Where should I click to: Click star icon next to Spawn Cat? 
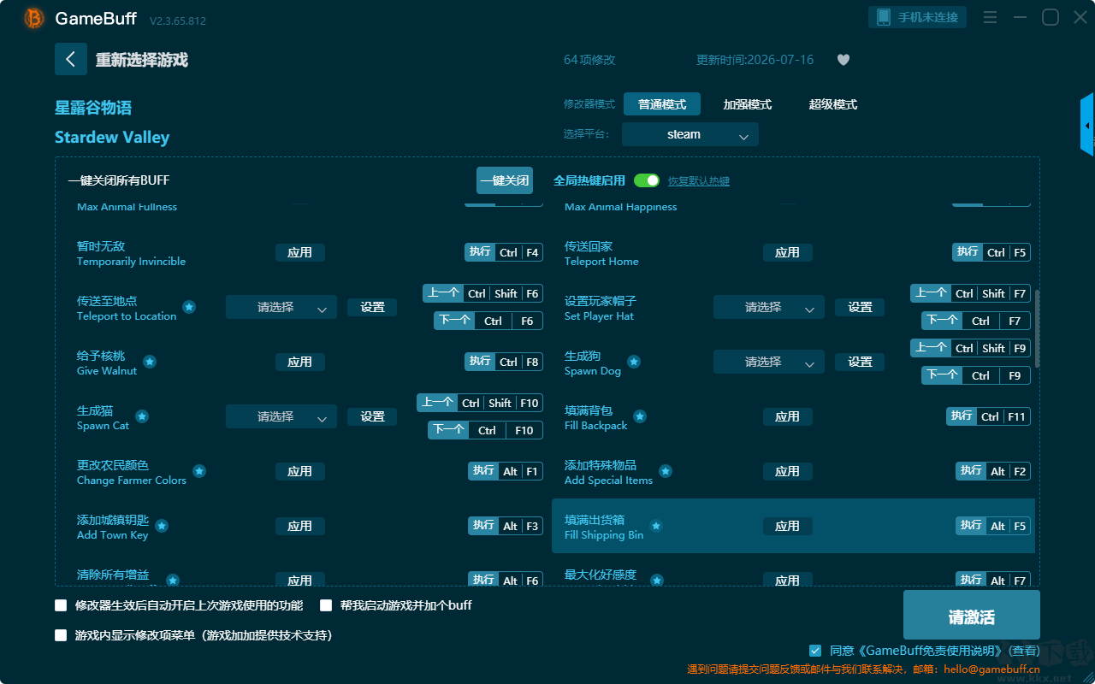pos(142,416)
